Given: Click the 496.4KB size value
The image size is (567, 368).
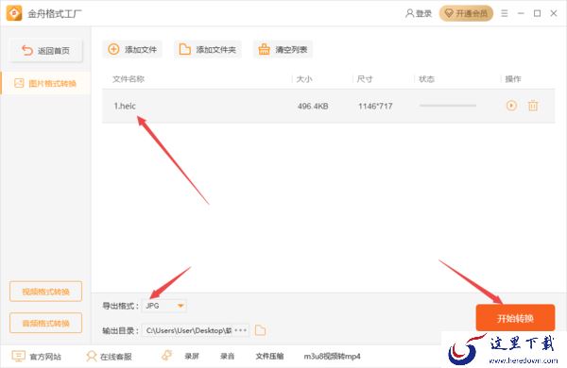Looking at the screenshot, I should (313, 107).
